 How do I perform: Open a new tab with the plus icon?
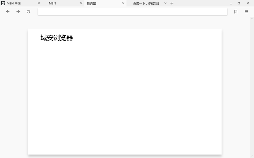point(172,3)
